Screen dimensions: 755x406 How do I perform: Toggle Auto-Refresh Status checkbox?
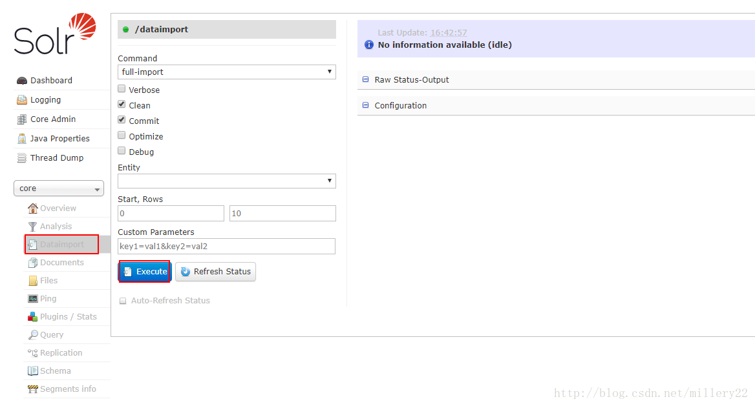pos(123,301)
